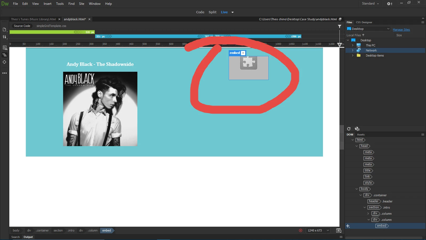Open the Live view options dropdown arrow

(232, 12)
